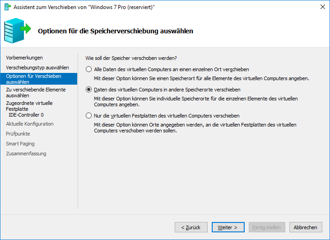Click the Aktuelle Konfiguration step
This screenshot has height=240, width=330.
coord(29,124)
